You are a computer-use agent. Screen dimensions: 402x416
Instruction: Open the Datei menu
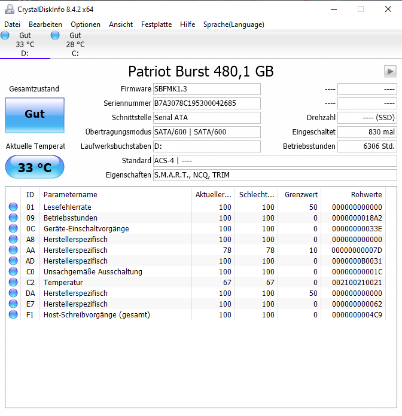click(12, 25)
